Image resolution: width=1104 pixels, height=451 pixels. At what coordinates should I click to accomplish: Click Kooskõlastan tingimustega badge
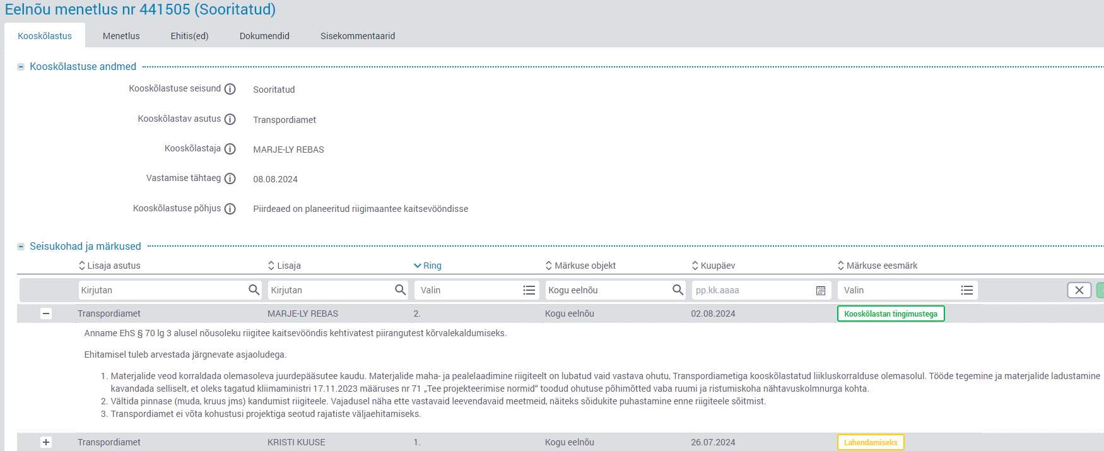tap(891, 313)
